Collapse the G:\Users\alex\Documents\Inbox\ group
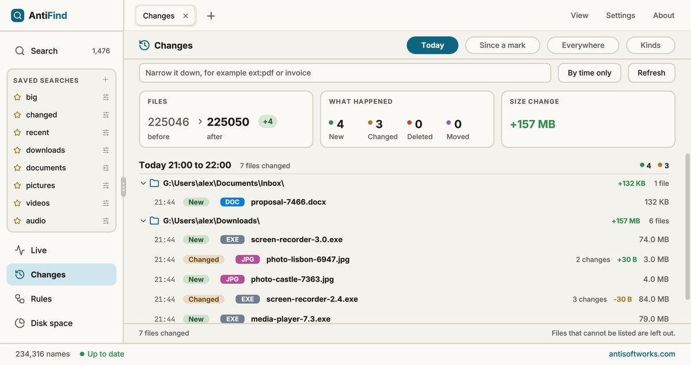Screen dimensions: 691x365 click(x=143, y=183)
